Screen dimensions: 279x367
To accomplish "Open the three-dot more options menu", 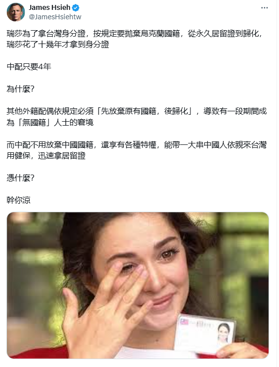I will pos(264,8).
